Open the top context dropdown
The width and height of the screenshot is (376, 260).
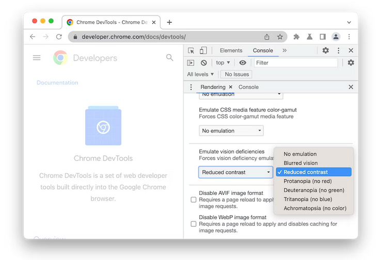tap(223, 63)
